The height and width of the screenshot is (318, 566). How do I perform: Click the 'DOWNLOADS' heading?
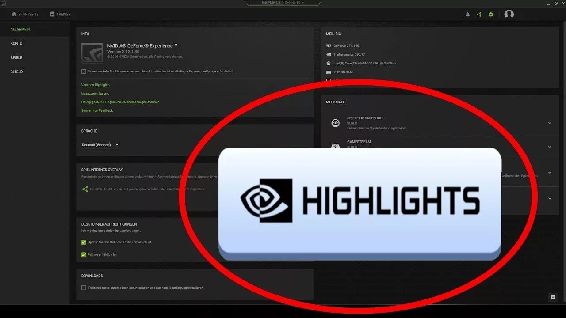click(x=92, y=276)
